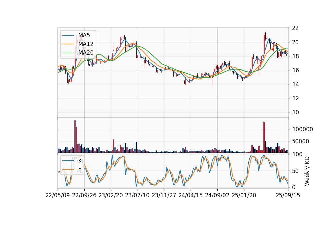This screenshot has width=320, height=230.
Task: Click the green MA20 legend line sample
Action: (68, 53)
